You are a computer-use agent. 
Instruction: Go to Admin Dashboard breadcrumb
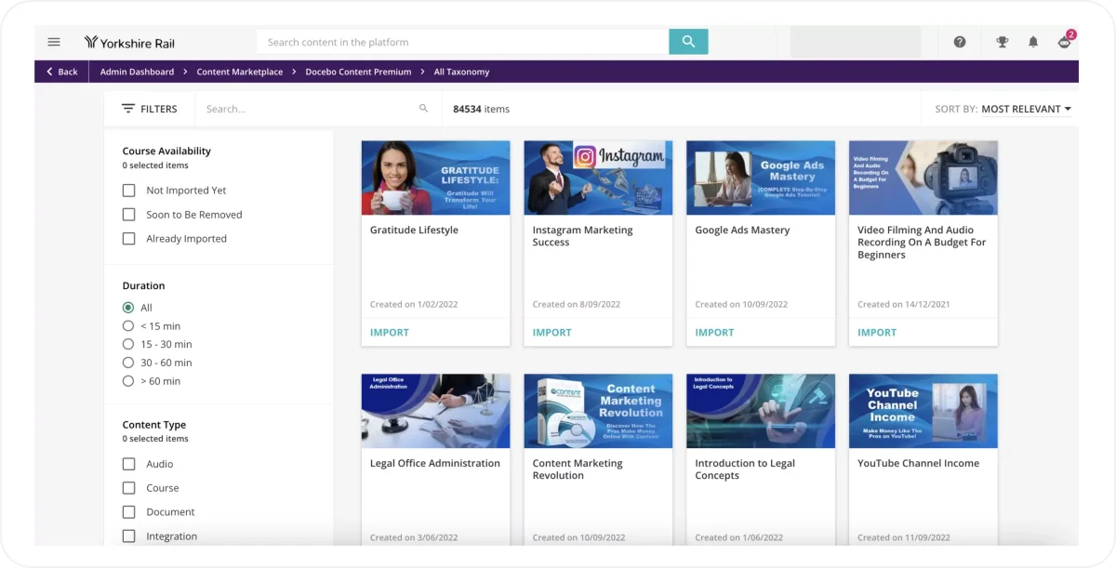pyautogui.click(x=137, y=72)
